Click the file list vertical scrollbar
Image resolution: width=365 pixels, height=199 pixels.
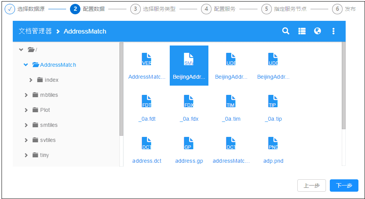click(x=343, y=86)
